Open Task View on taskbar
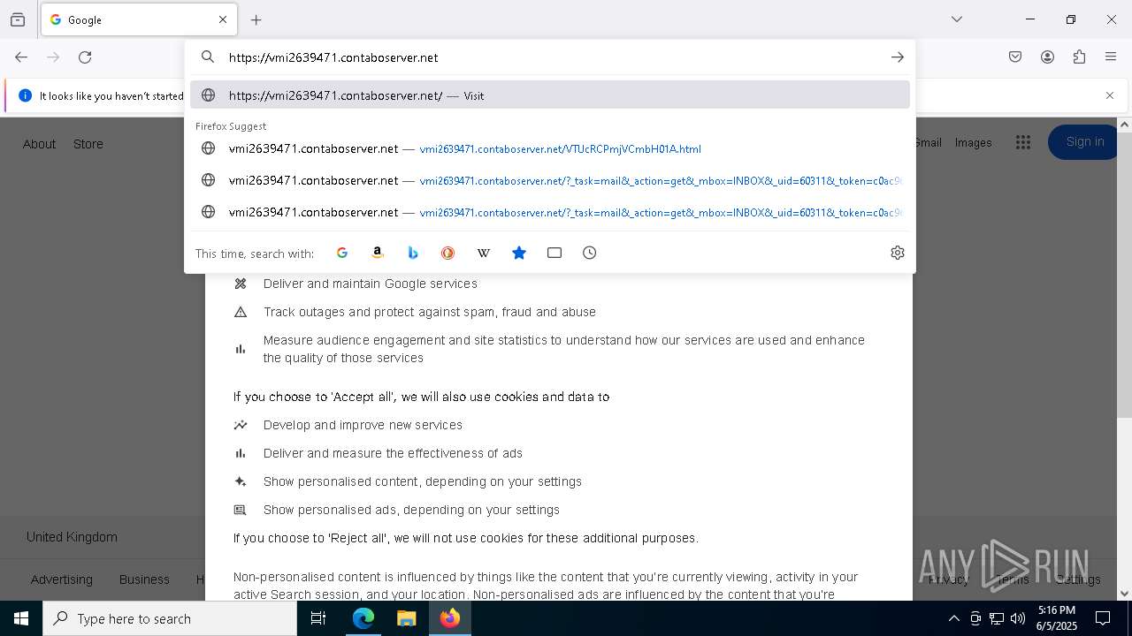Screen dimensions: 1132x636 [318, 618]
